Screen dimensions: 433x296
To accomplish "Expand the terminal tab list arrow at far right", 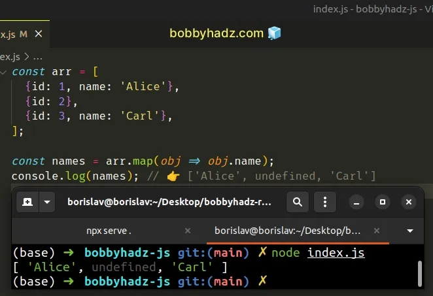I will pyautogui.click(x=410, y=231).
